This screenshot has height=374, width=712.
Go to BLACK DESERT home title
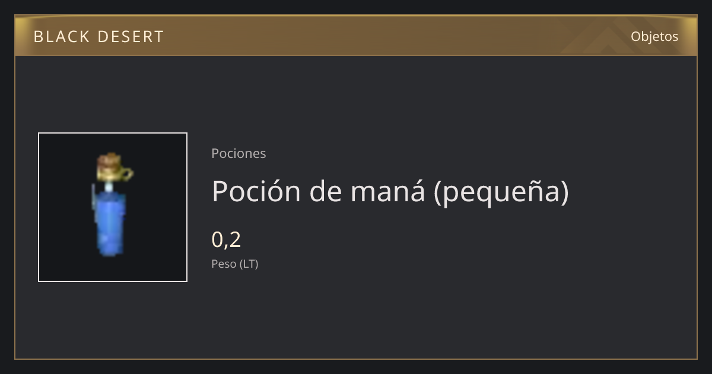click(x=98, y=37)
